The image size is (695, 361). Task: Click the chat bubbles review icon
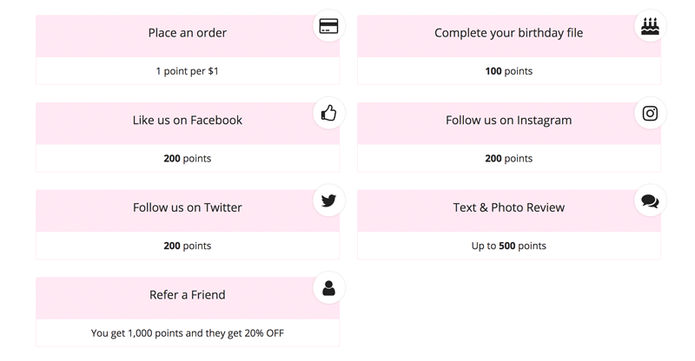click(x=650, y=201)
